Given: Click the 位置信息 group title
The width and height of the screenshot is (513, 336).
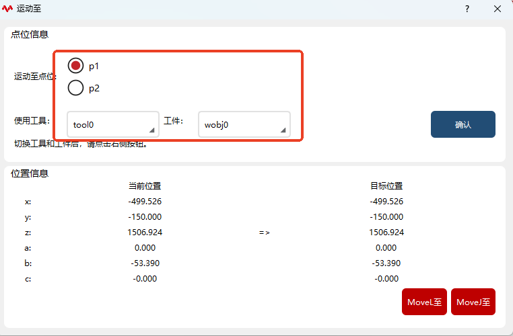Looking at the screenshot, I should coord(30,173).
